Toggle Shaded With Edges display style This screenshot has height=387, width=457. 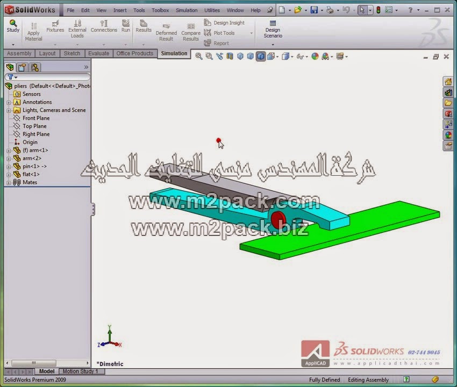click(x=261, y=56)
